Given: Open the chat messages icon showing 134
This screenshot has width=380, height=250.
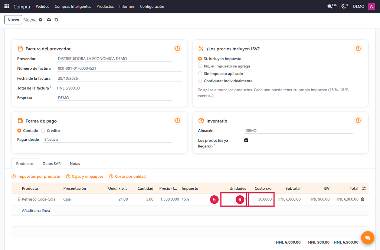Looking at the screenshot, I should point(332,6).
